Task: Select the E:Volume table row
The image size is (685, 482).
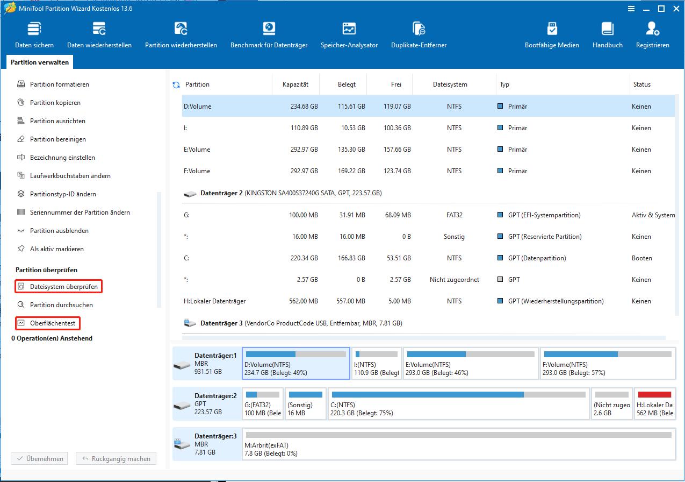Action: click(x=428, y=150)
